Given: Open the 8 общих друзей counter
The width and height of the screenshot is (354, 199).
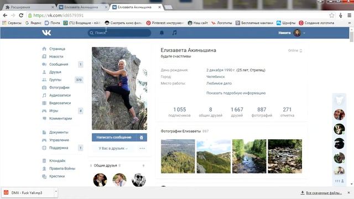Looking at the screenshot, I should coord(210,112).
